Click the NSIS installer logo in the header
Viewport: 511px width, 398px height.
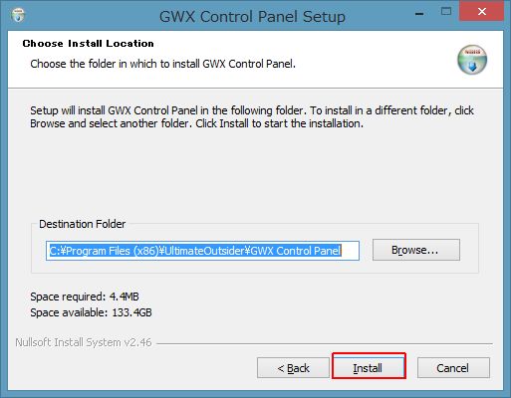[472, 60]
